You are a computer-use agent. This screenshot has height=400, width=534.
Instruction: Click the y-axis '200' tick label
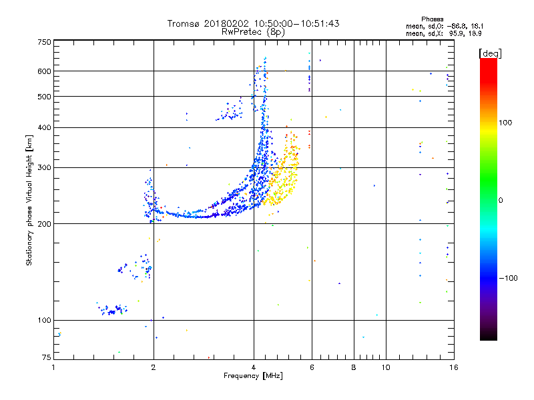[44, 224]
